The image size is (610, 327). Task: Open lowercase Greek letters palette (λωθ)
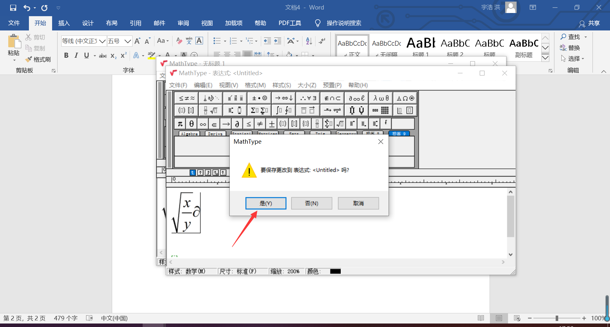[381, 98]
